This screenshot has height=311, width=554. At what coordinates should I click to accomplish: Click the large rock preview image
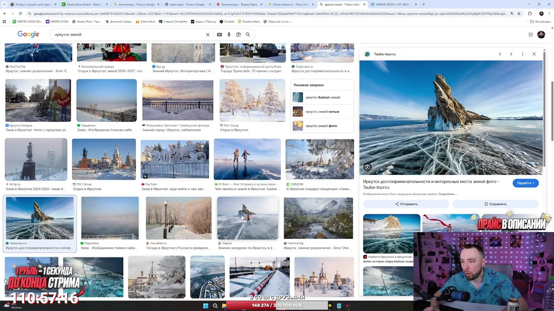tap(451, 117)
